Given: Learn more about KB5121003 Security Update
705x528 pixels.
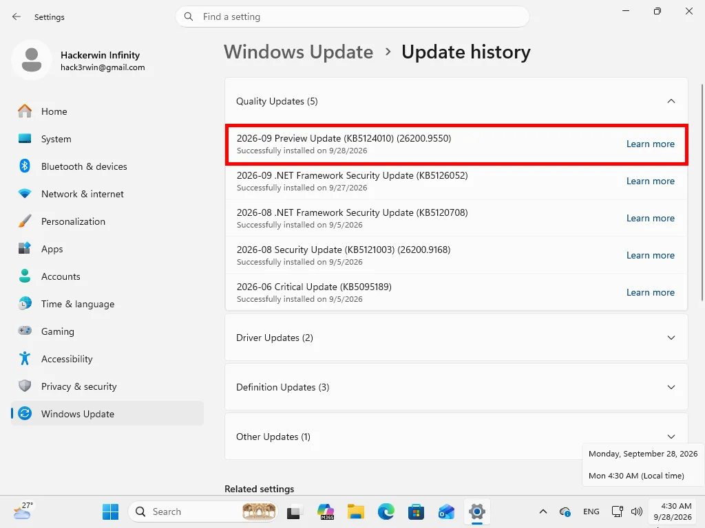Looking at the screenshot, I should pyautogui.click(x=650, y=255).
